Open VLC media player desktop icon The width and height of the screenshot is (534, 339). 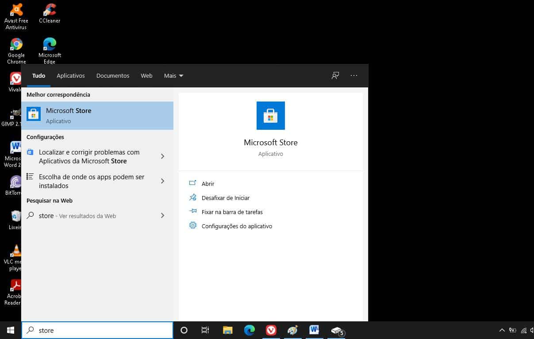coord(13,258)
